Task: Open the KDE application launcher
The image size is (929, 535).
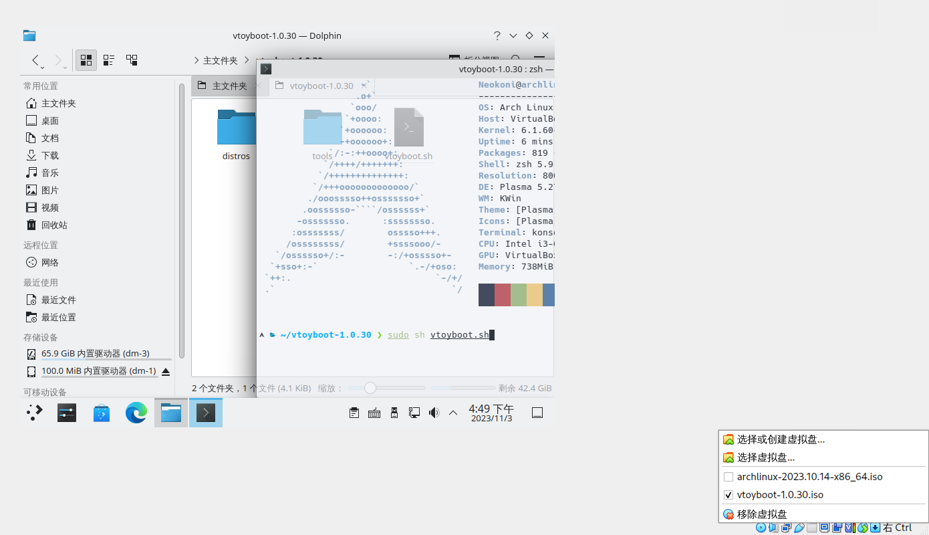Action: pos(34,413)
